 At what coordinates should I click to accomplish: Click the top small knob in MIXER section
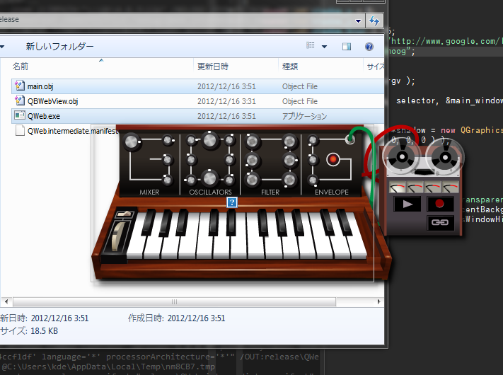tap(168, 140)
